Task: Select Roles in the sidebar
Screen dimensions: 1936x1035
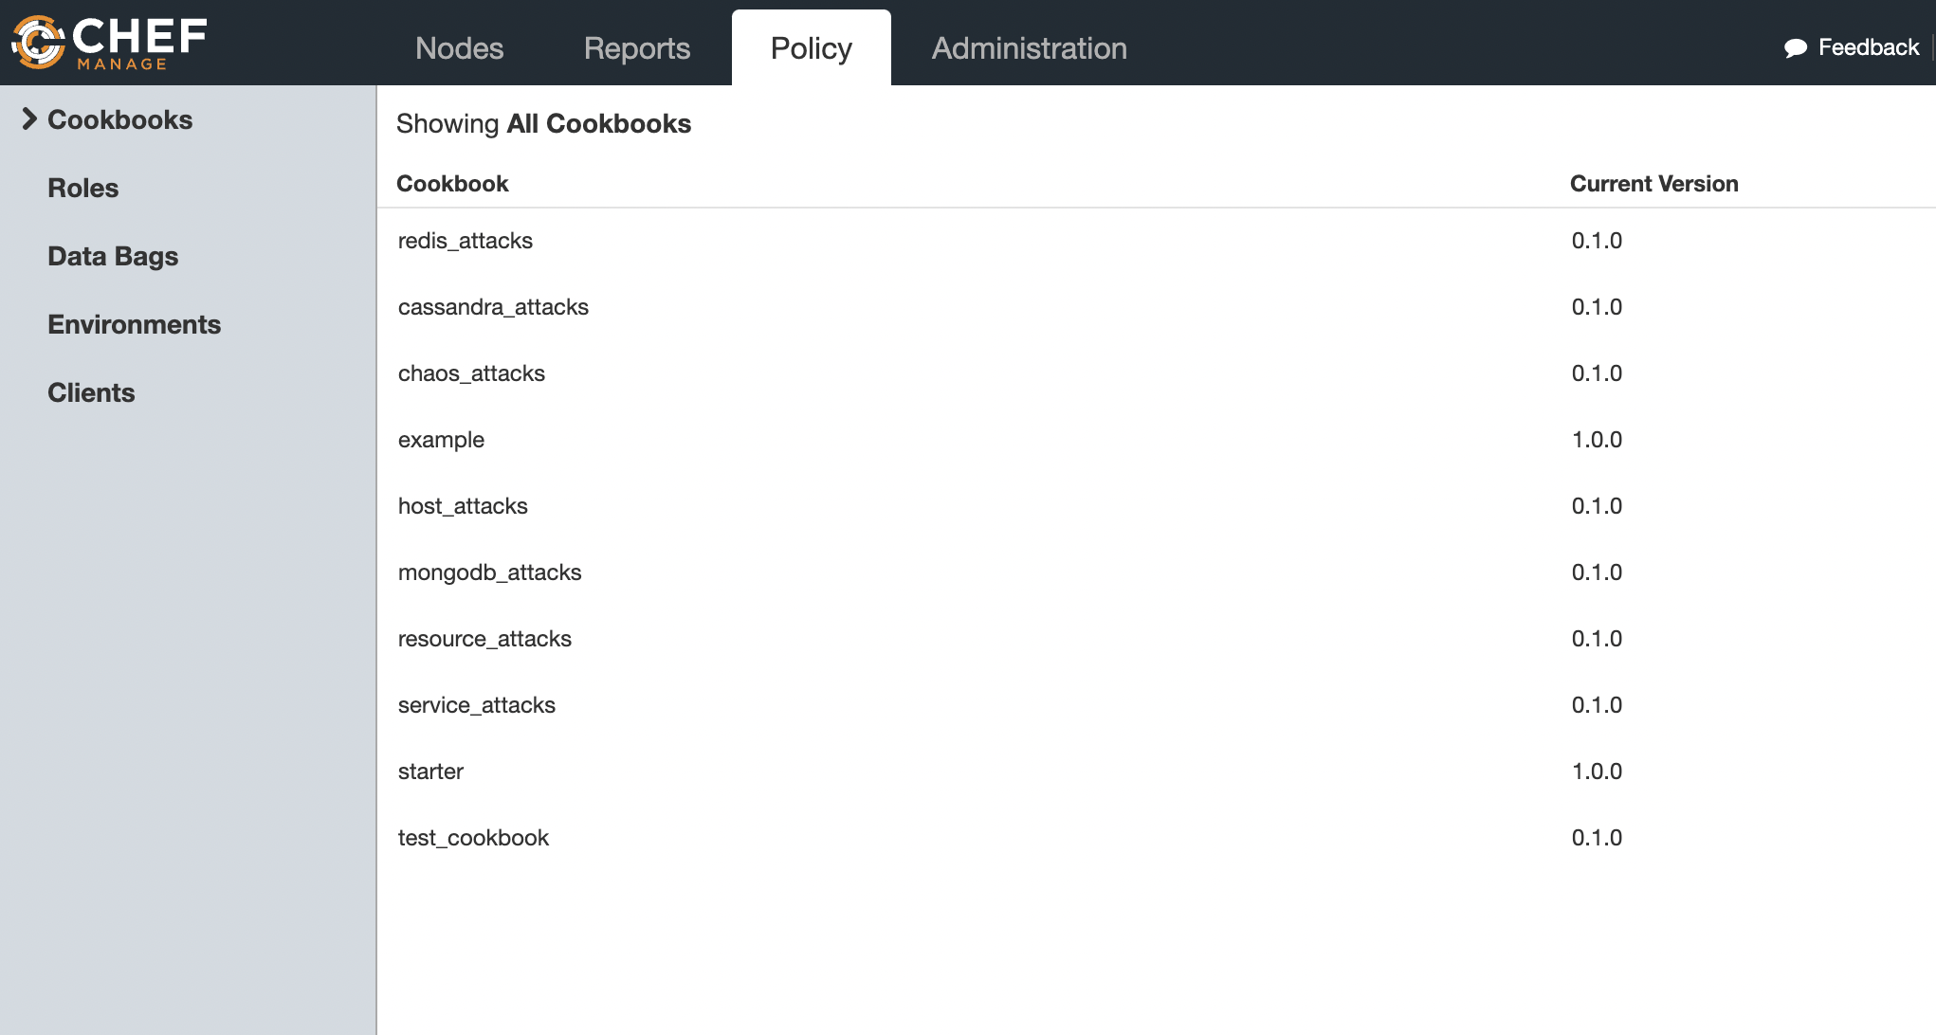Action: coord(83,188)
